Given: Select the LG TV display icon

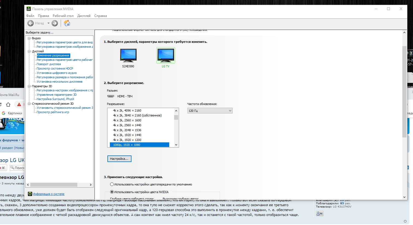Looking at the screenshot, I should point(166,55).
